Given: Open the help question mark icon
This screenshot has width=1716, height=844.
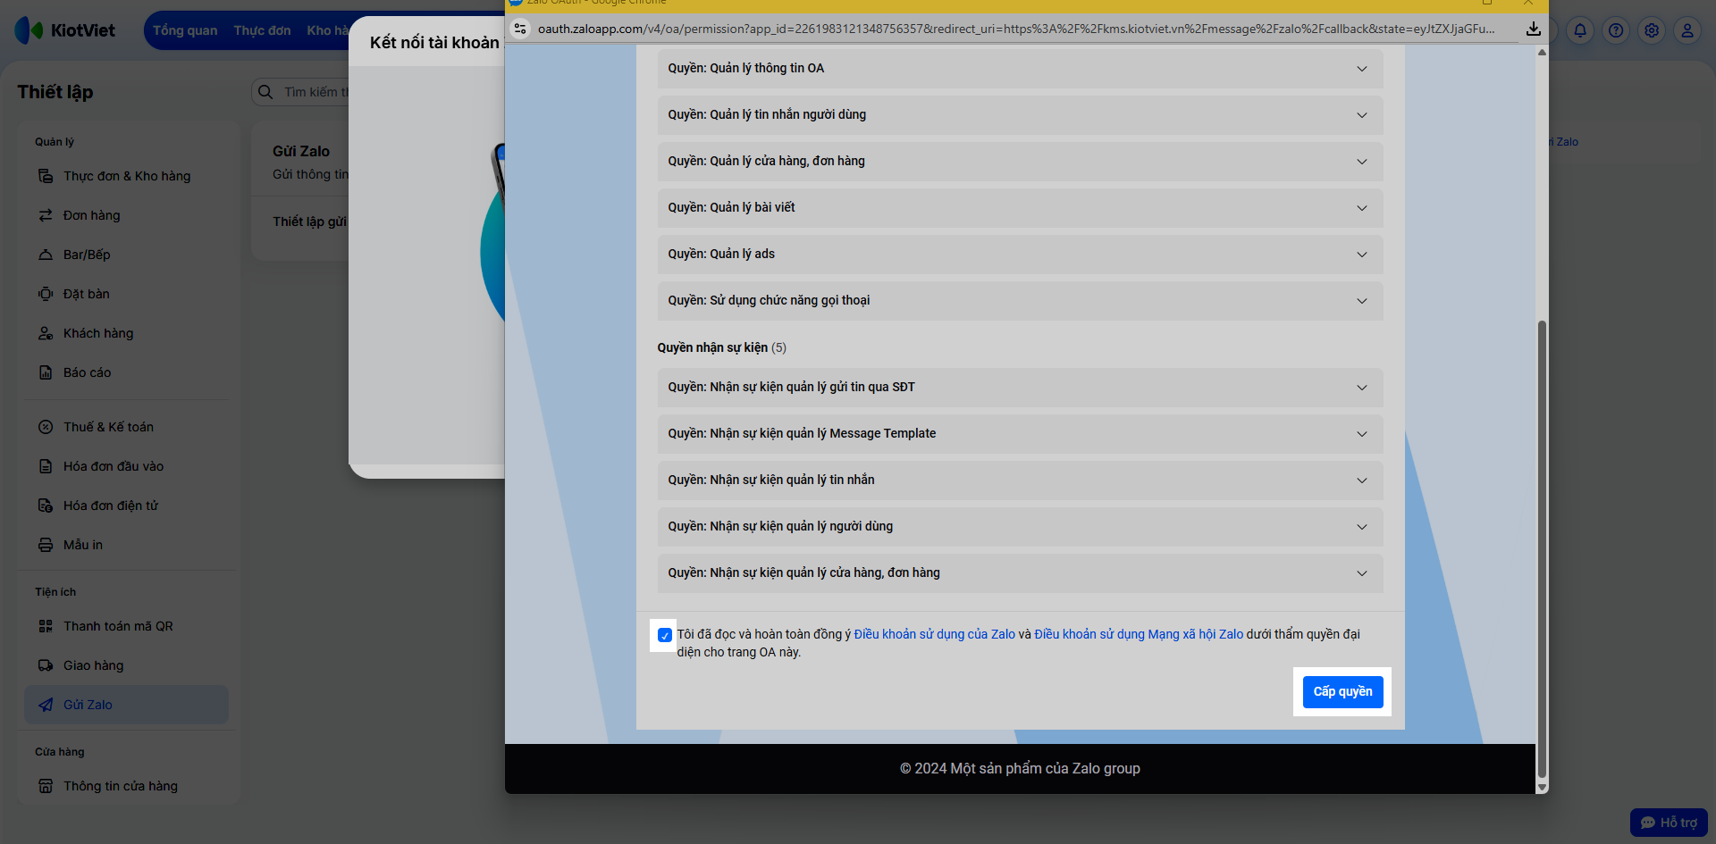Looking at the screenshot, I should (x=1616, y=30).
